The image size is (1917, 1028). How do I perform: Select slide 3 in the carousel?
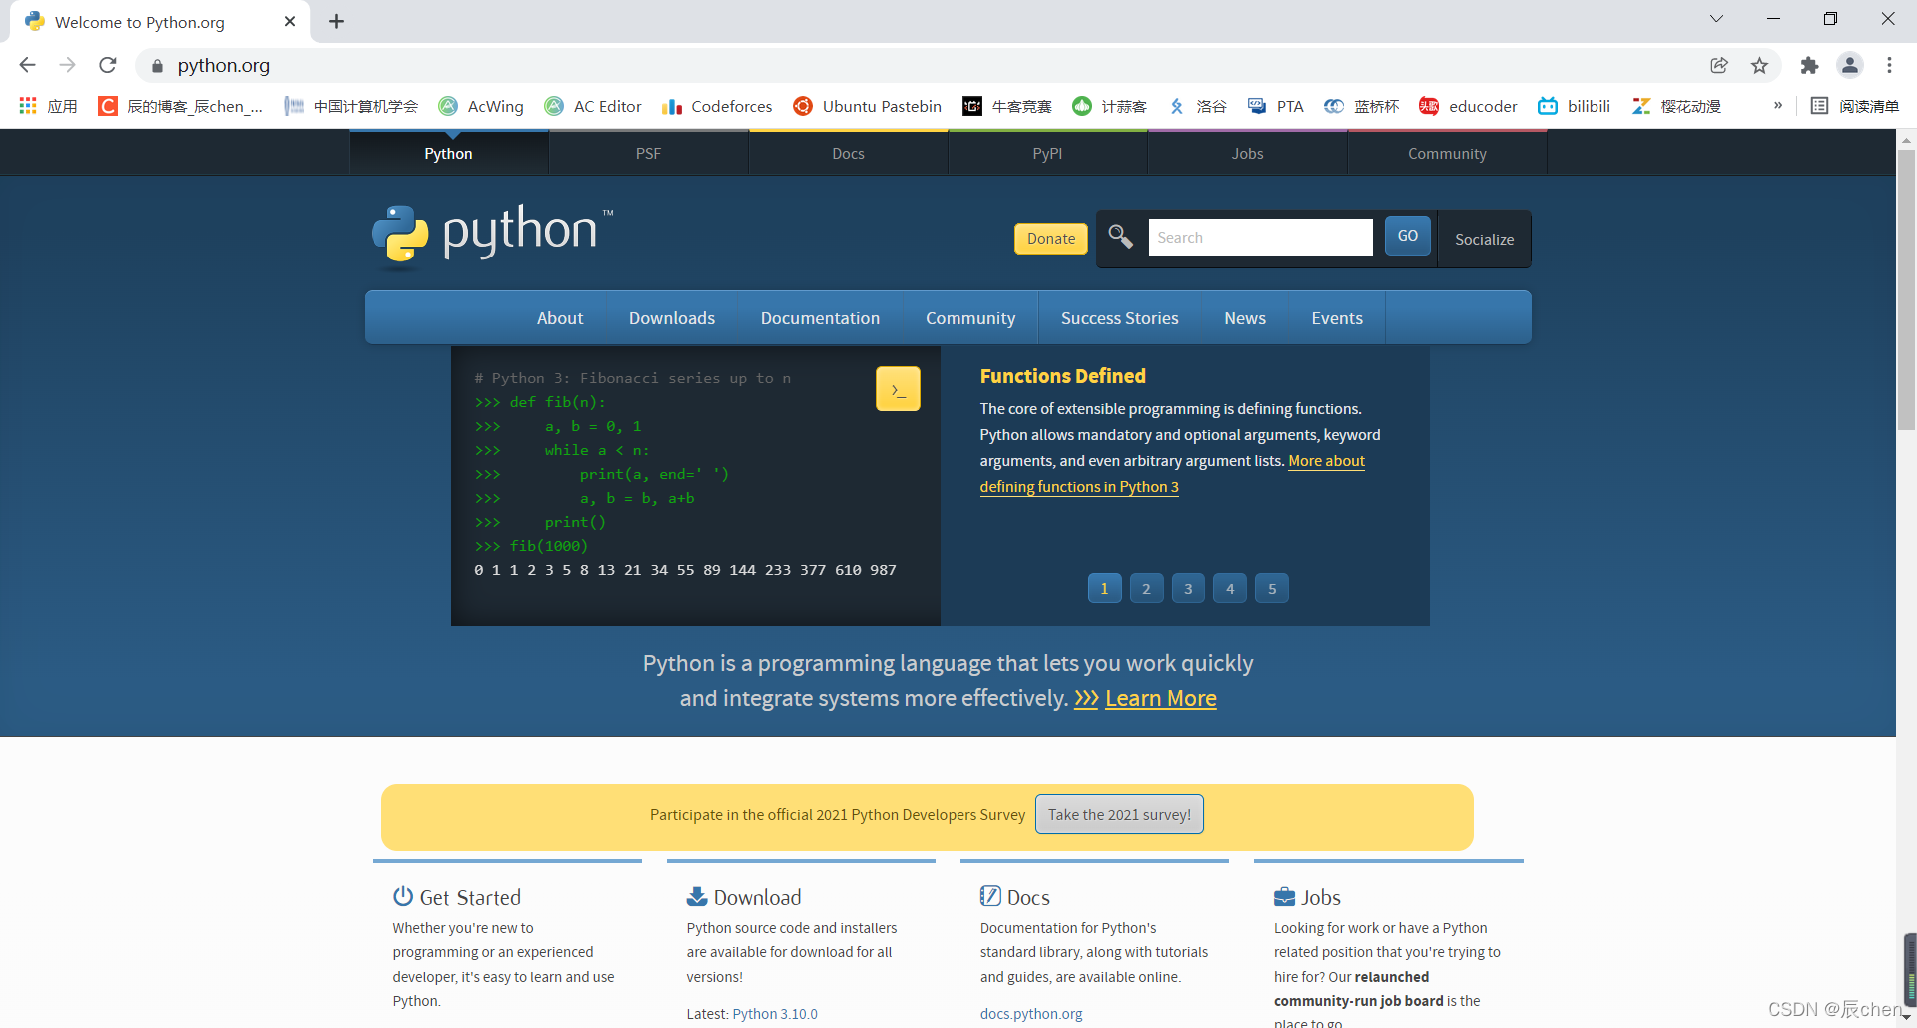pos(1188,588)
